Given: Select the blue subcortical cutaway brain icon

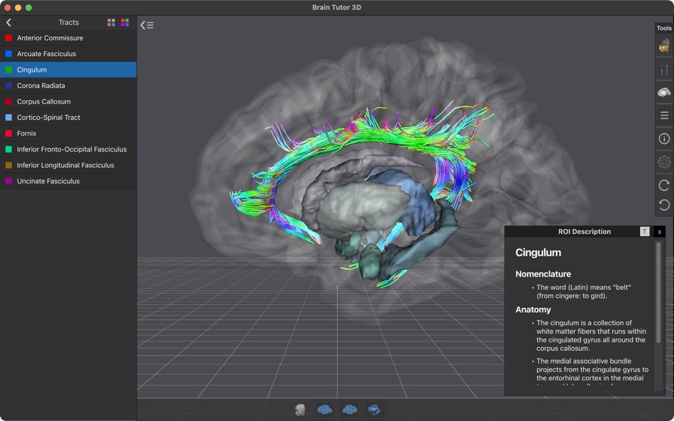Looking at the screenshot, I should click(x=374, y=410).
